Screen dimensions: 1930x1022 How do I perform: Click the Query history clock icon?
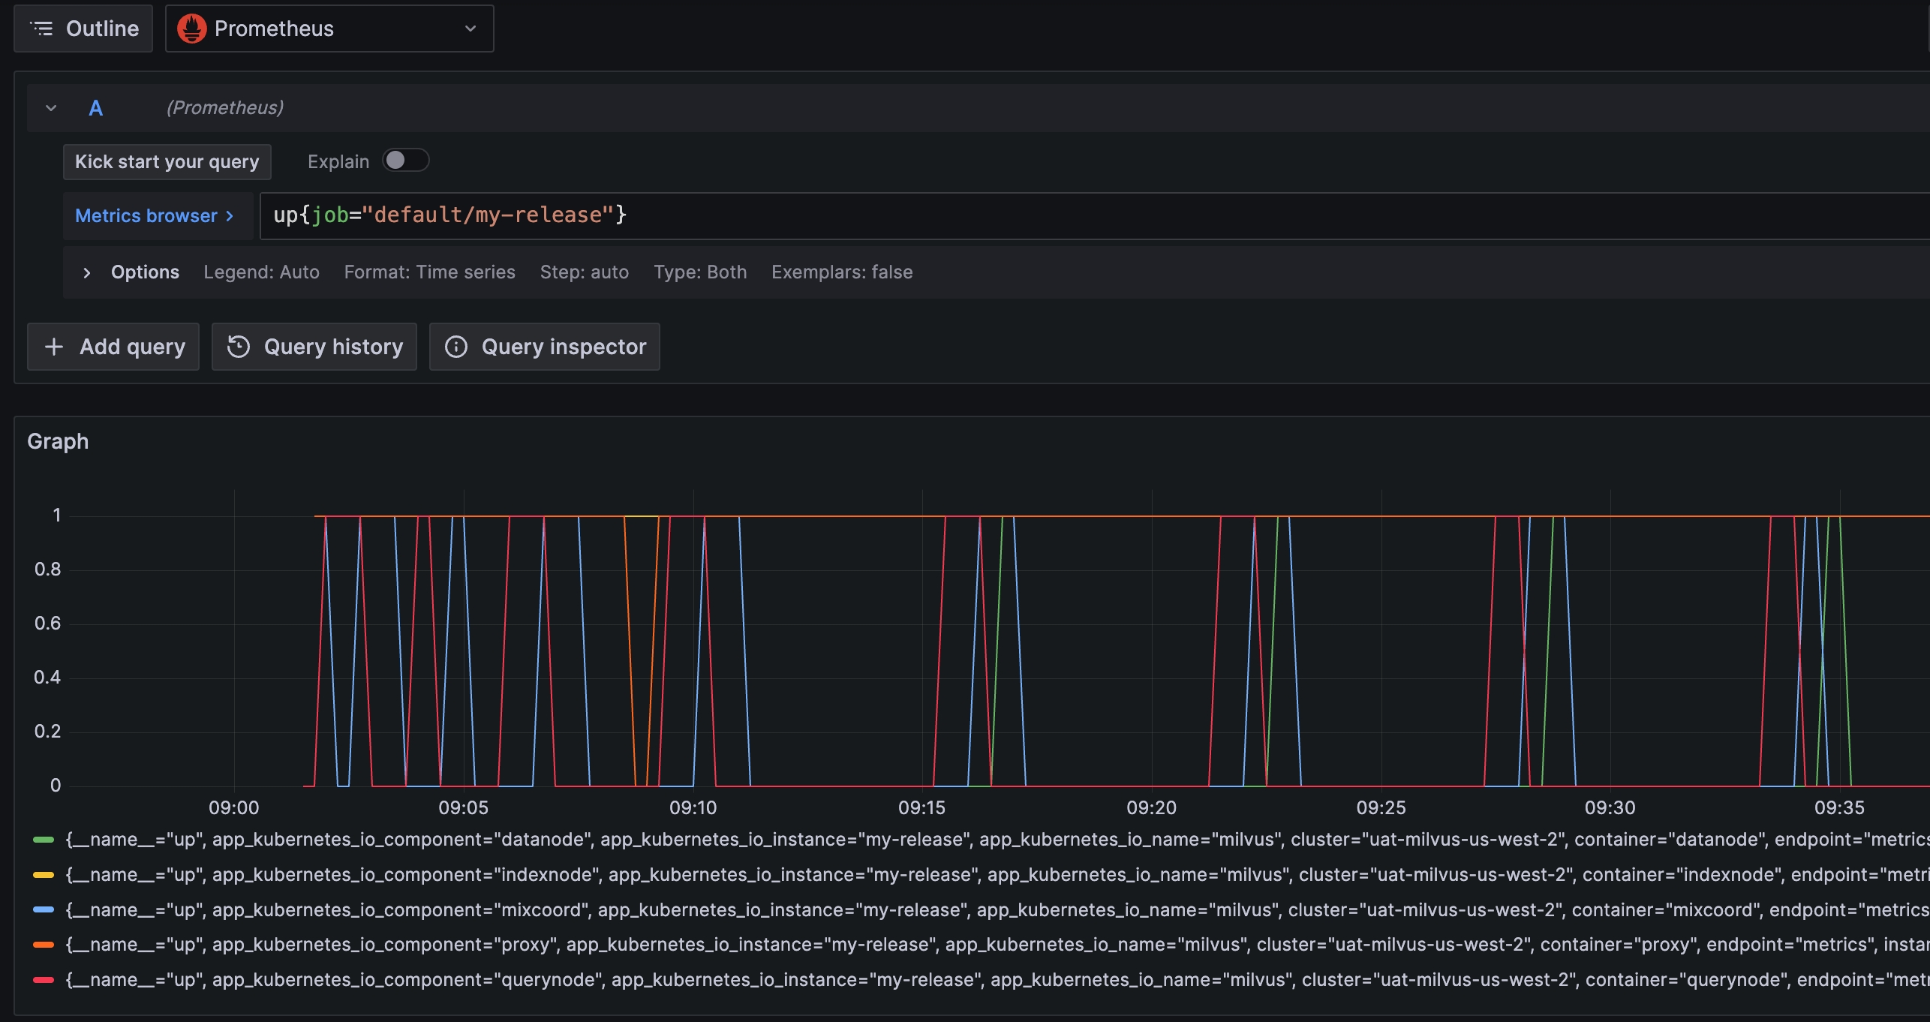[239, 347]
